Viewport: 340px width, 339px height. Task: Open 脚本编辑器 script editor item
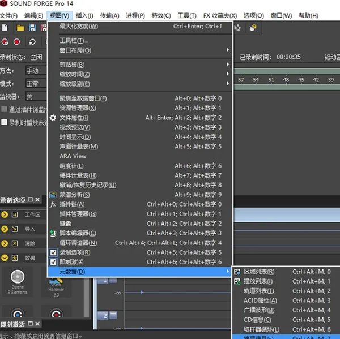[x=140, y=233]
